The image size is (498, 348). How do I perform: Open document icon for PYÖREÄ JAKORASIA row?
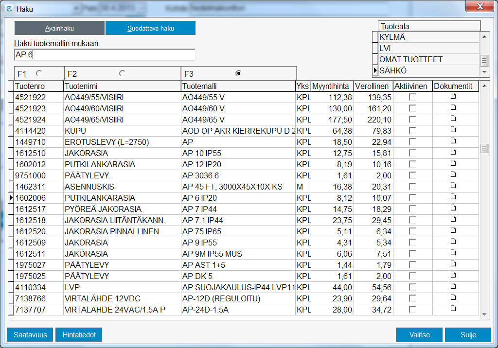453,208
